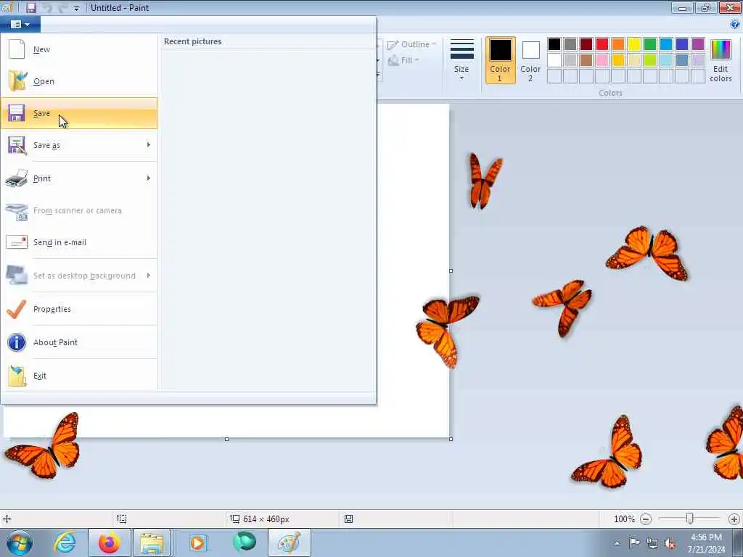The width and height of the screenshot is (743, 557).
Task: Choose Open in the file menu
Action: (x=79, y=81)
